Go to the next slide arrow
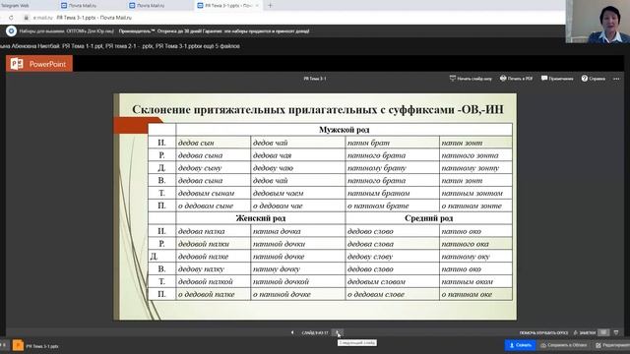Screen dimensions: 630x354 339,332
